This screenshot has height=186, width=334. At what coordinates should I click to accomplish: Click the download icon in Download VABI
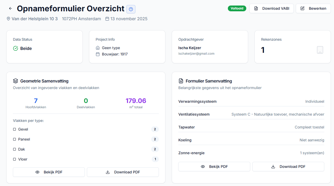(256, 8)
